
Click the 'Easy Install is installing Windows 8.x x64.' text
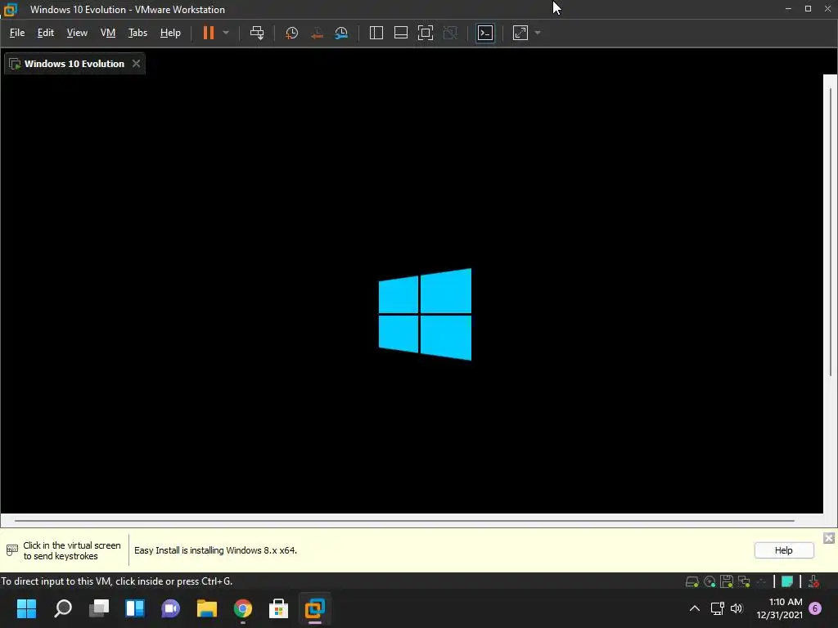tap(215, 550)
